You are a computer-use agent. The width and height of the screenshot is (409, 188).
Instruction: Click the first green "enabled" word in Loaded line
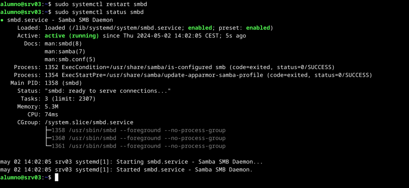click(x=200, y=28)
